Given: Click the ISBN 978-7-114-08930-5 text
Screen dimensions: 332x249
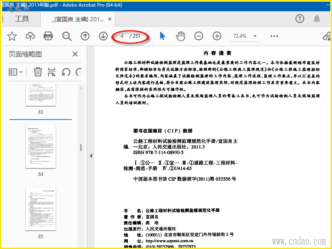Looking at the screenshot, I should click(x=158, y=152).
